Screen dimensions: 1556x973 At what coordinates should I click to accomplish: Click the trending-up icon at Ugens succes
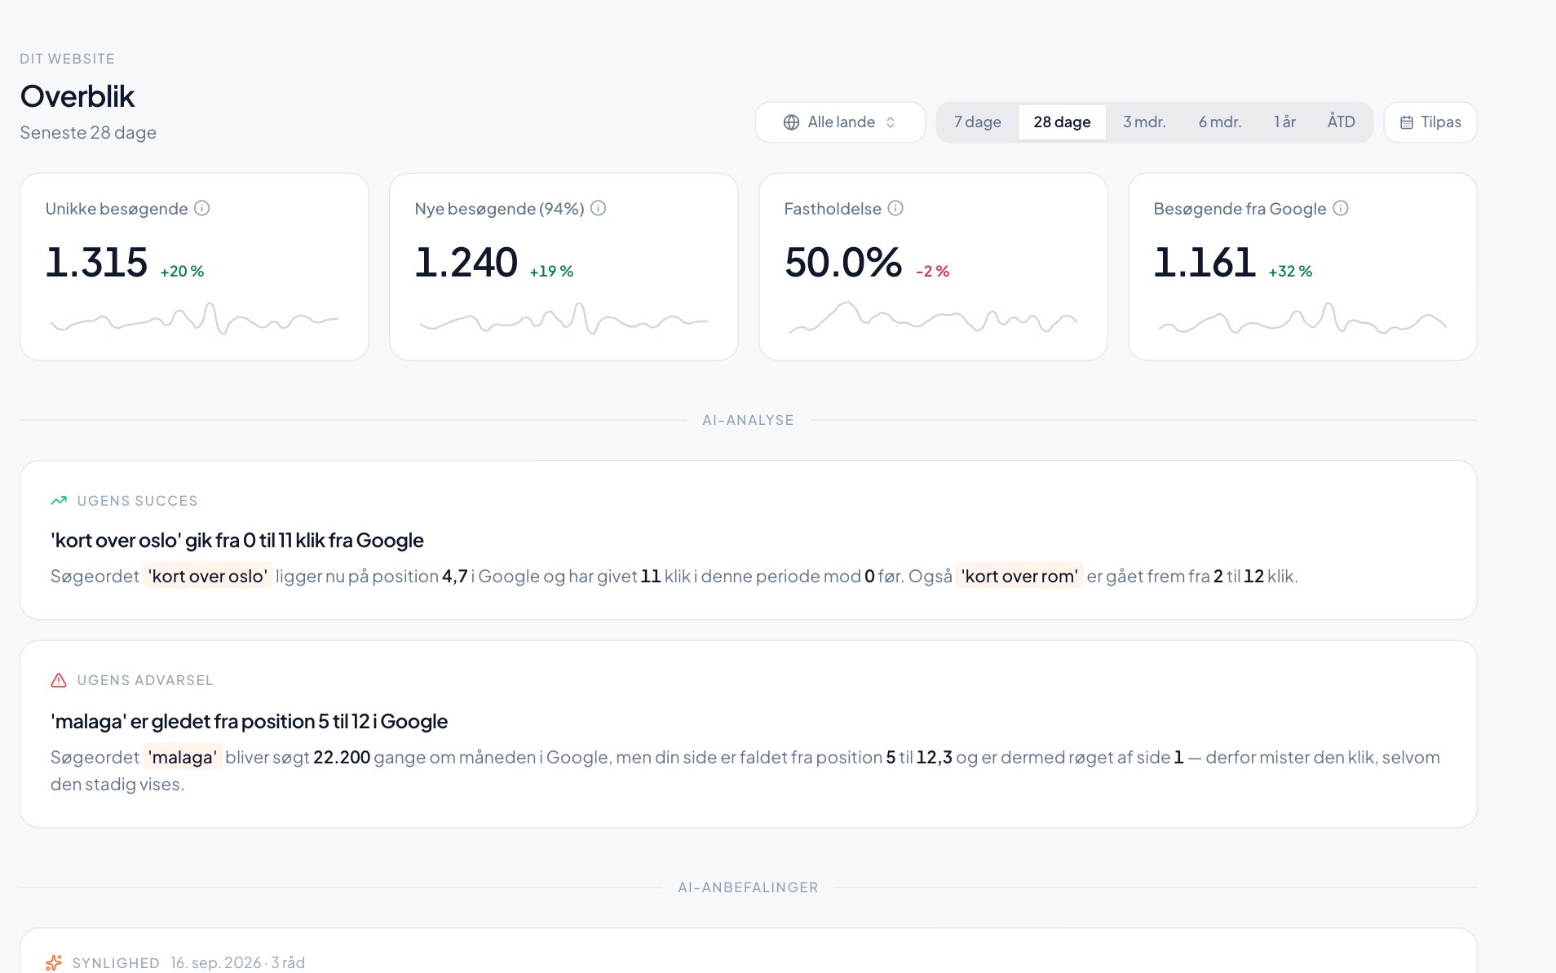point(59,501)
